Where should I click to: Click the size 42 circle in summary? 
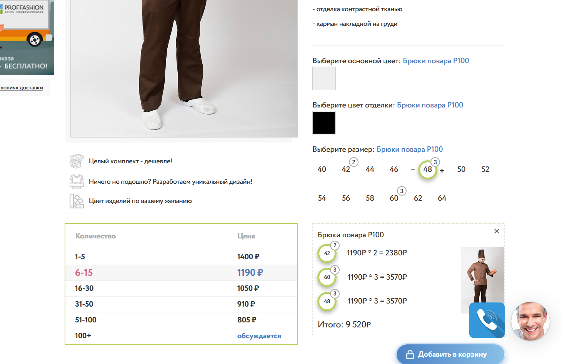coord(327,253)
